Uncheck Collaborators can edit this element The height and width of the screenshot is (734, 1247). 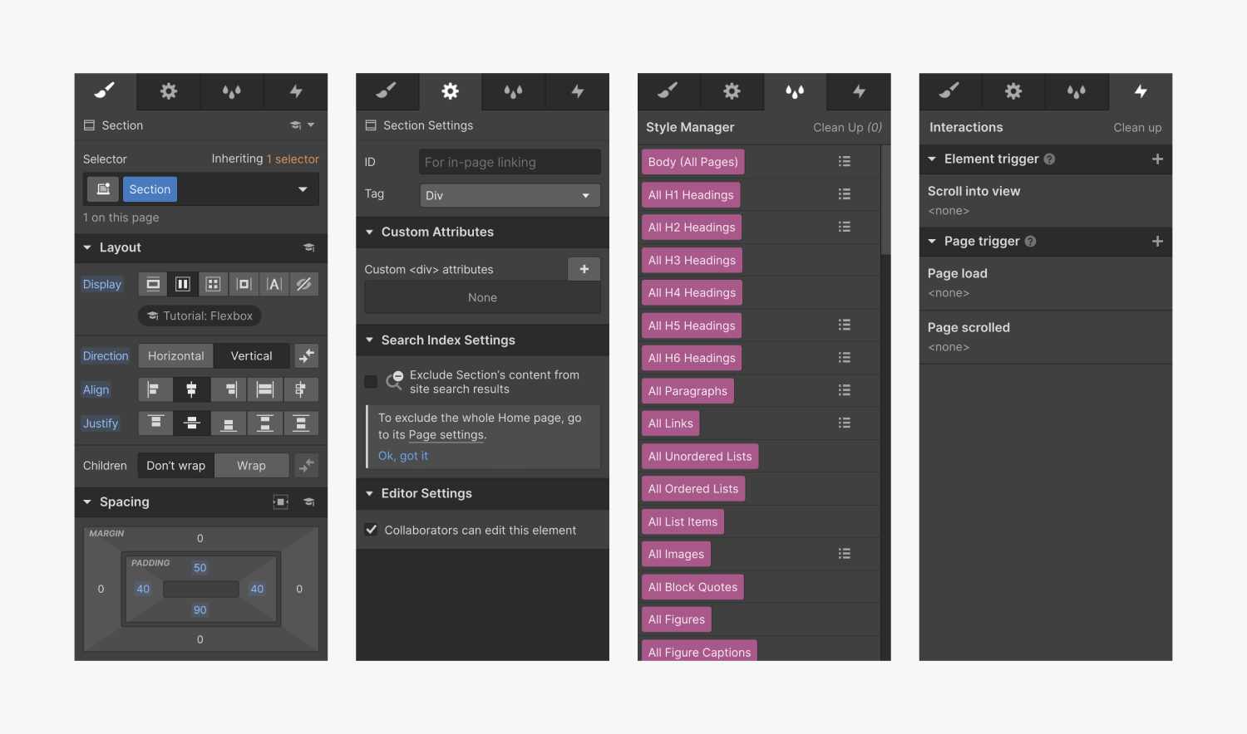(x=371, y=529)
